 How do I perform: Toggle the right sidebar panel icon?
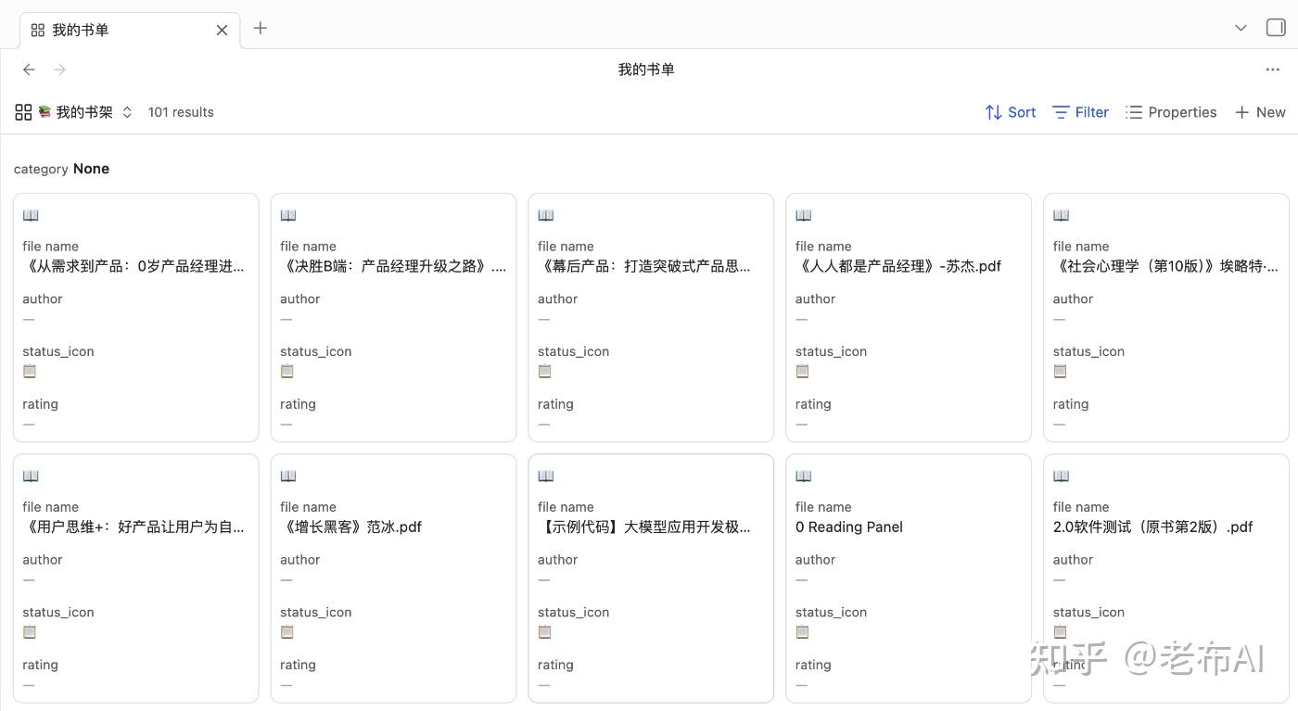(1276, 28)
